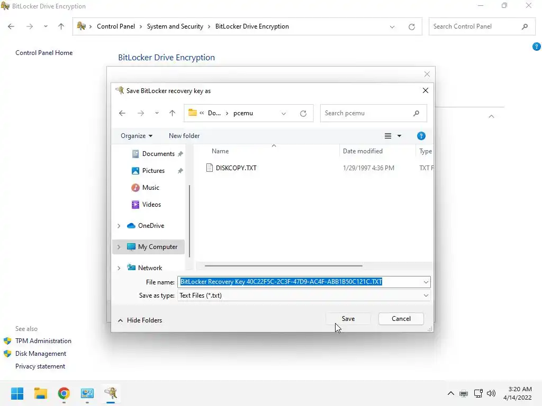Image resolution: width=542 pixels, height=406 pixels.
Task: Open TPM Administration link
Action: click(x=43, y=341)
